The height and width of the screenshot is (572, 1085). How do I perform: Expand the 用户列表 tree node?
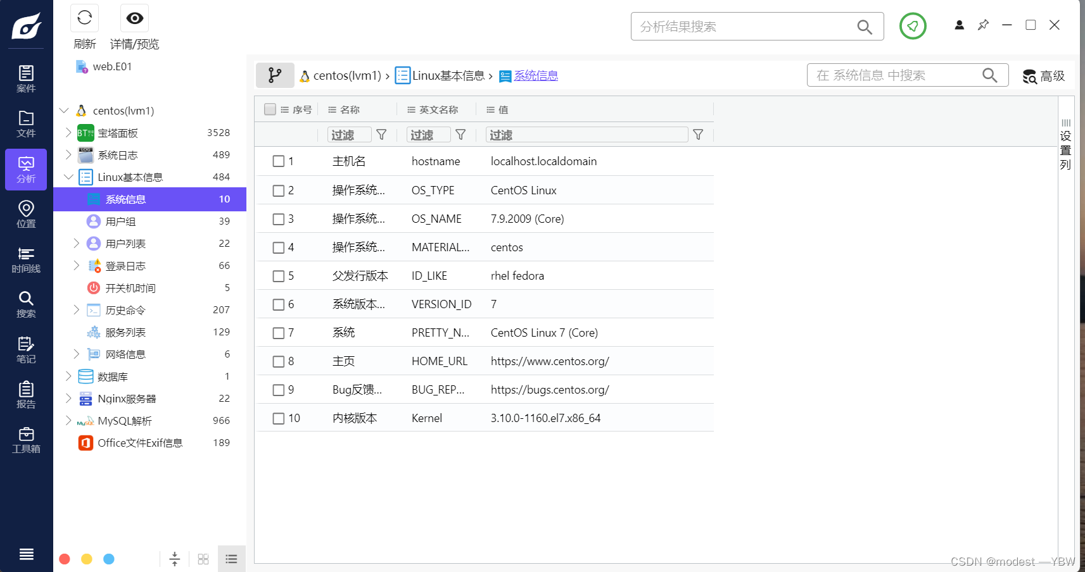point(77,244)
